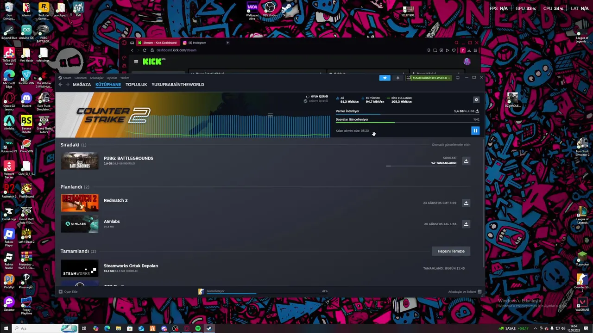Click Hepsini Temizle button

[x=451, y=251]
